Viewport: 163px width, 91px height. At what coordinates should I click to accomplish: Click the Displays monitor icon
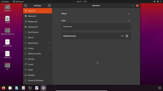tap(26, 75)
